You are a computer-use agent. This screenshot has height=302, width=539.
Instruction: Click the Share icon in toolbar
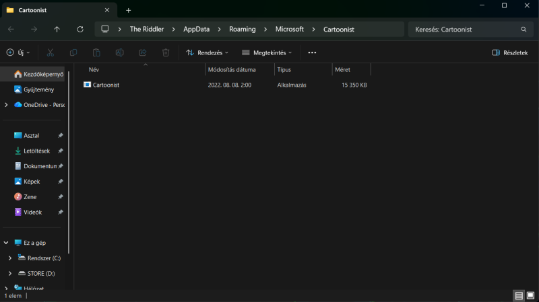coord(143,52)
